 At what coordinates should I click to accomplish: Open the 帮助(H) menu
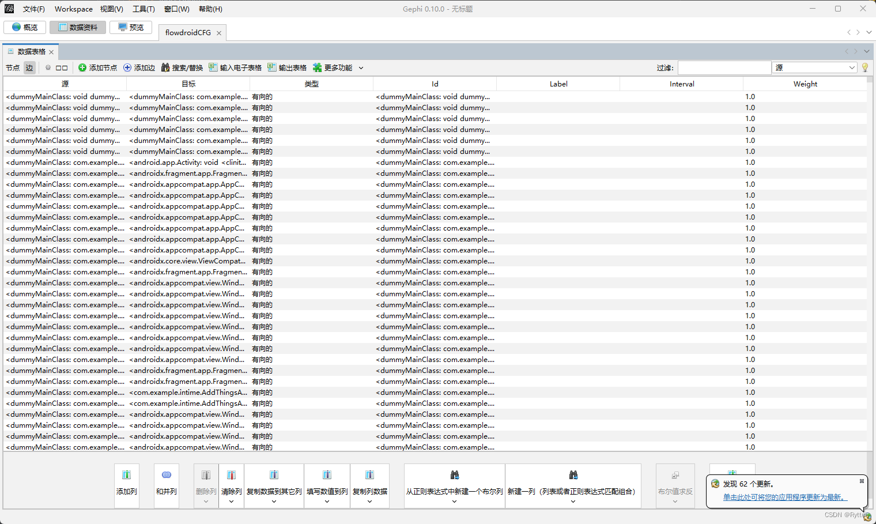(x=210, y=9)
